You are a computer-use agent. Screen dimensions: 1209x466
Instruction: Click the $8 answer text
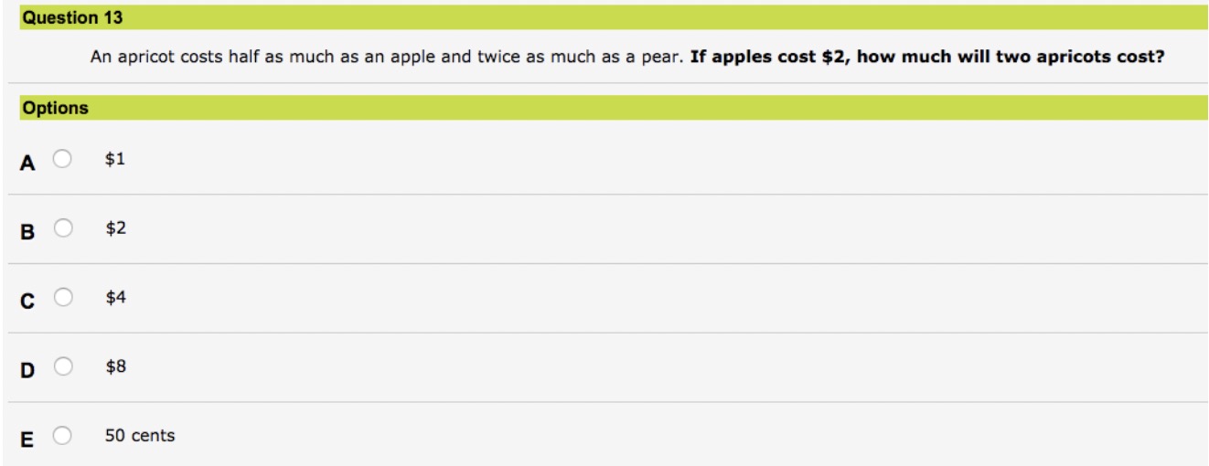click(115, 367)
